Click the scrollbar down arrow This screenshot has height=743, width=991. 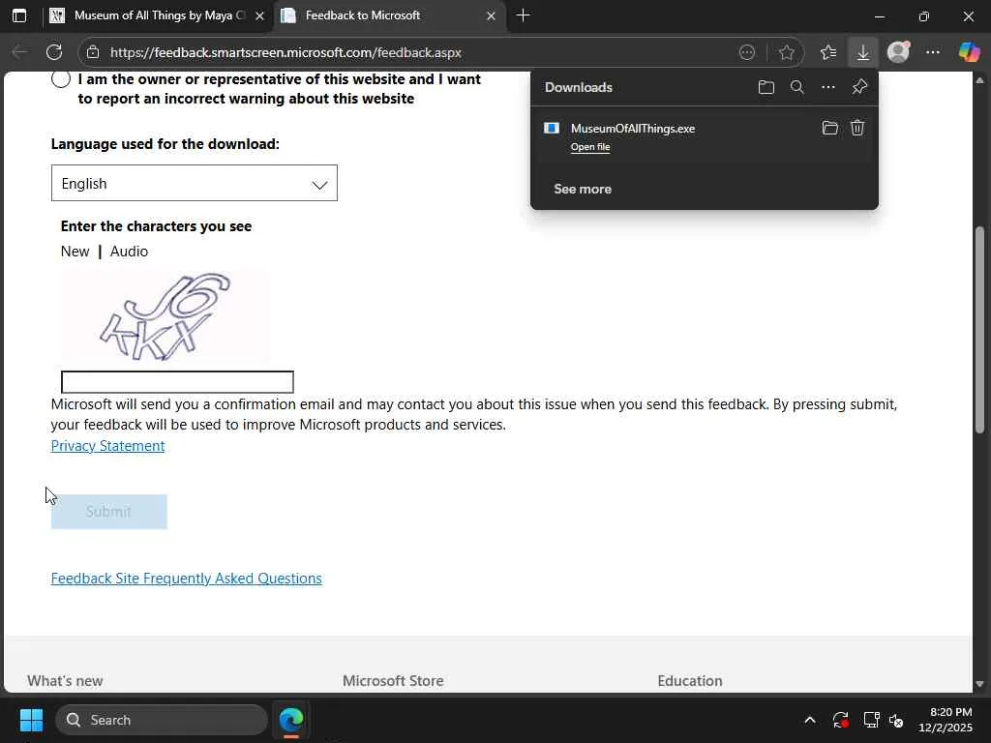click(979, 684)
